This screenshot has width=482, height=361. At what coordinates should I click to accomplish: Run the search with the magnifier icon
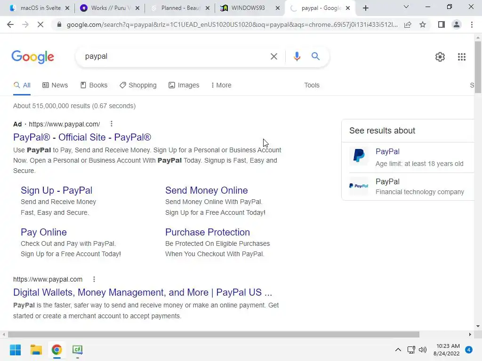tap(315, 56)
